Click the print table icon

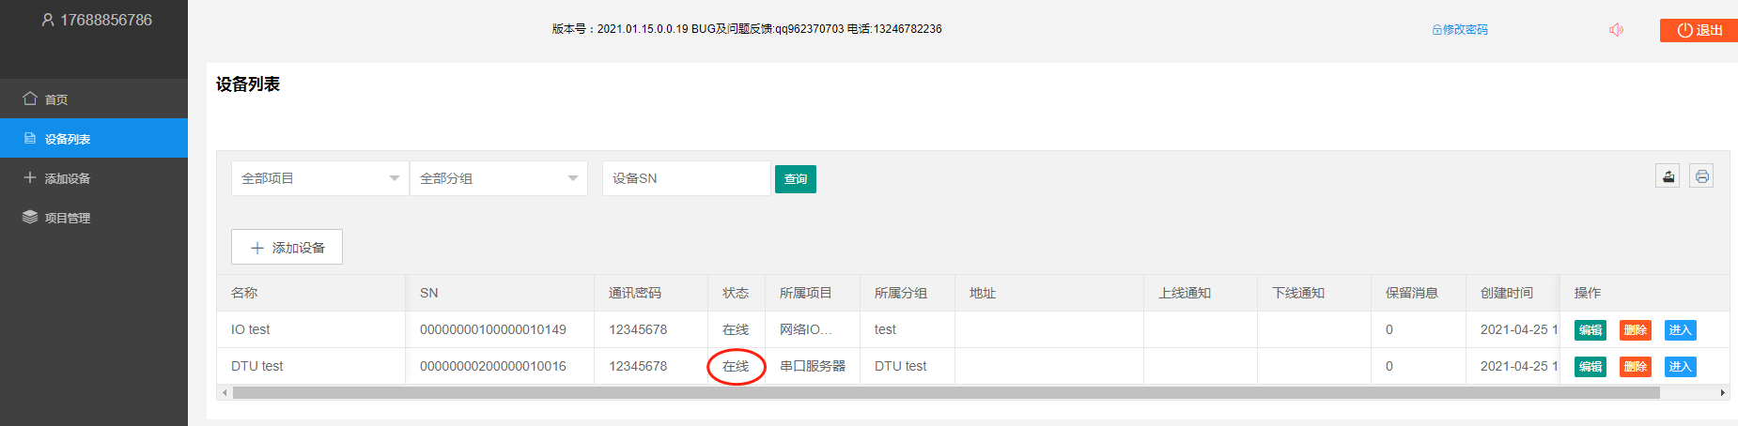[1701, 176]
